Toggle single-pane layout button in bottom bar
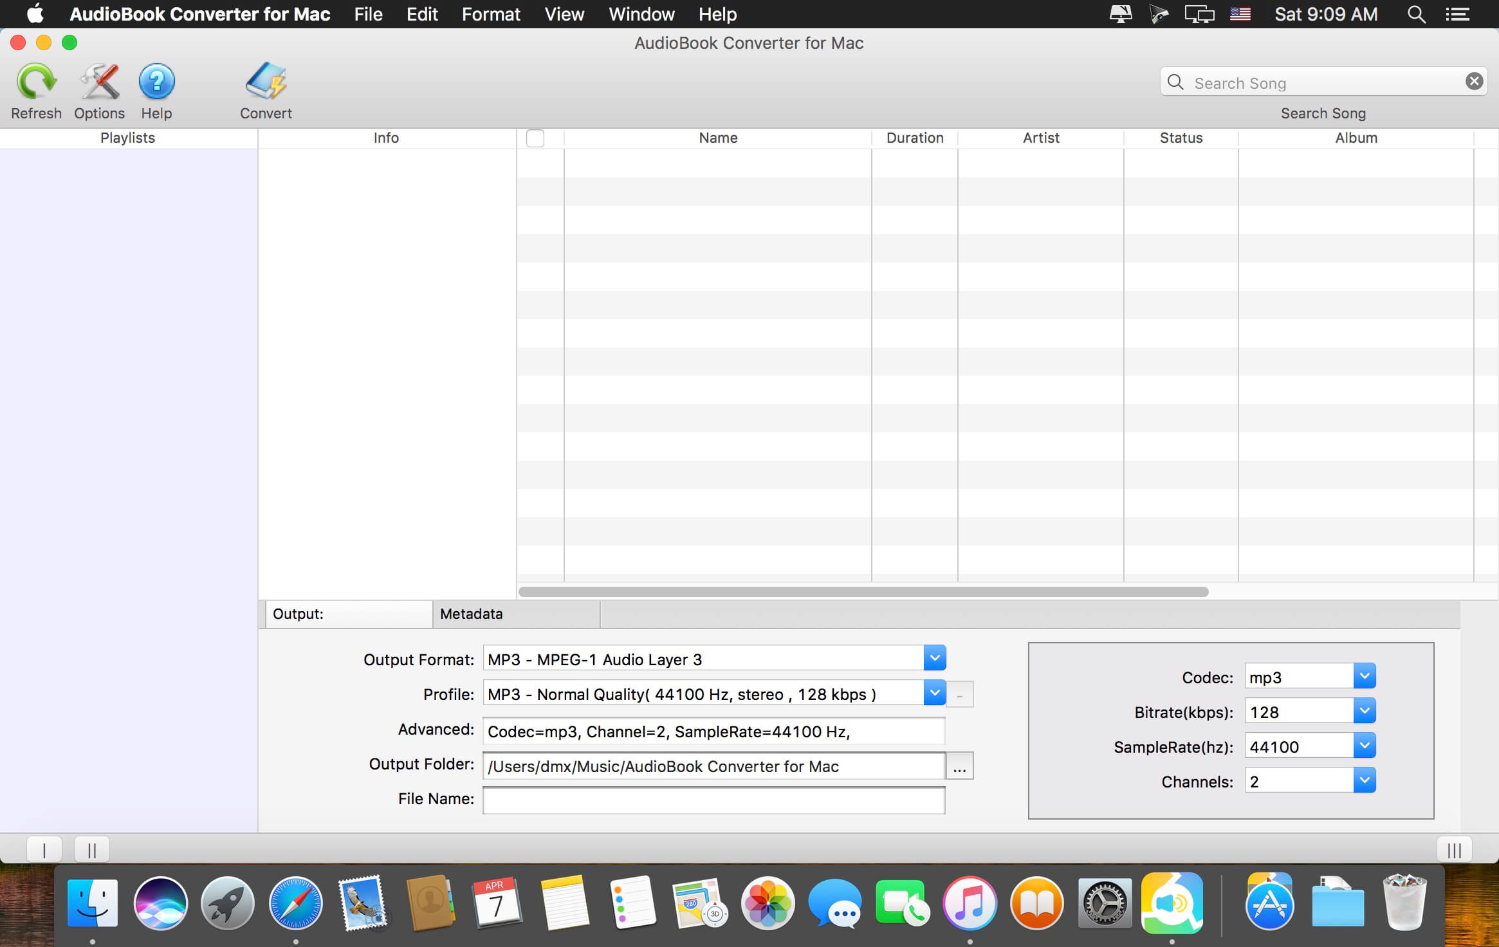This screenshot has height=947, width=1499. point(44,850)
